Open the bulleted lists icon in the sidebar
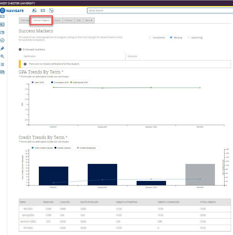This screenshot has width=233, height=235. click(x=2, y=64)
